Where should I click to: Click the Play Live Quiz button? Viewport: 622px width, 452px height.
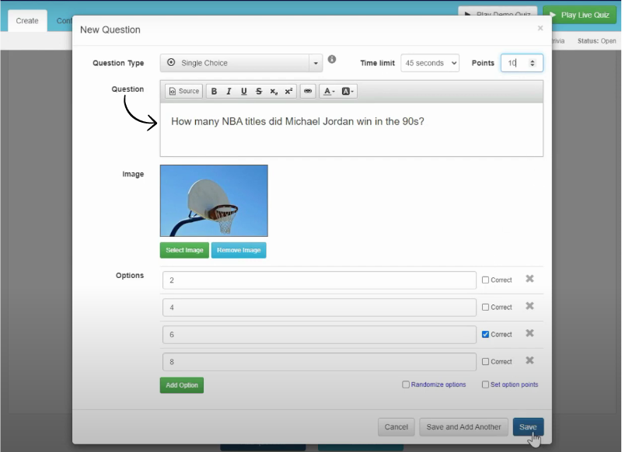[x=580, y=15]
